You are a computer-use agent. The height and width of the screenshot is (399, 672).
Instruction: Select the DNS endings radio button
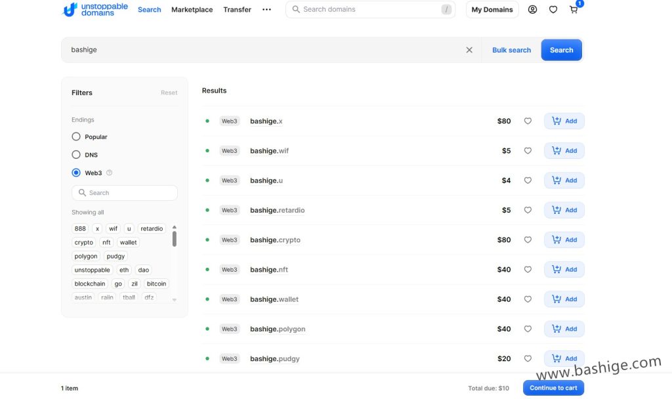pos(76,155)
